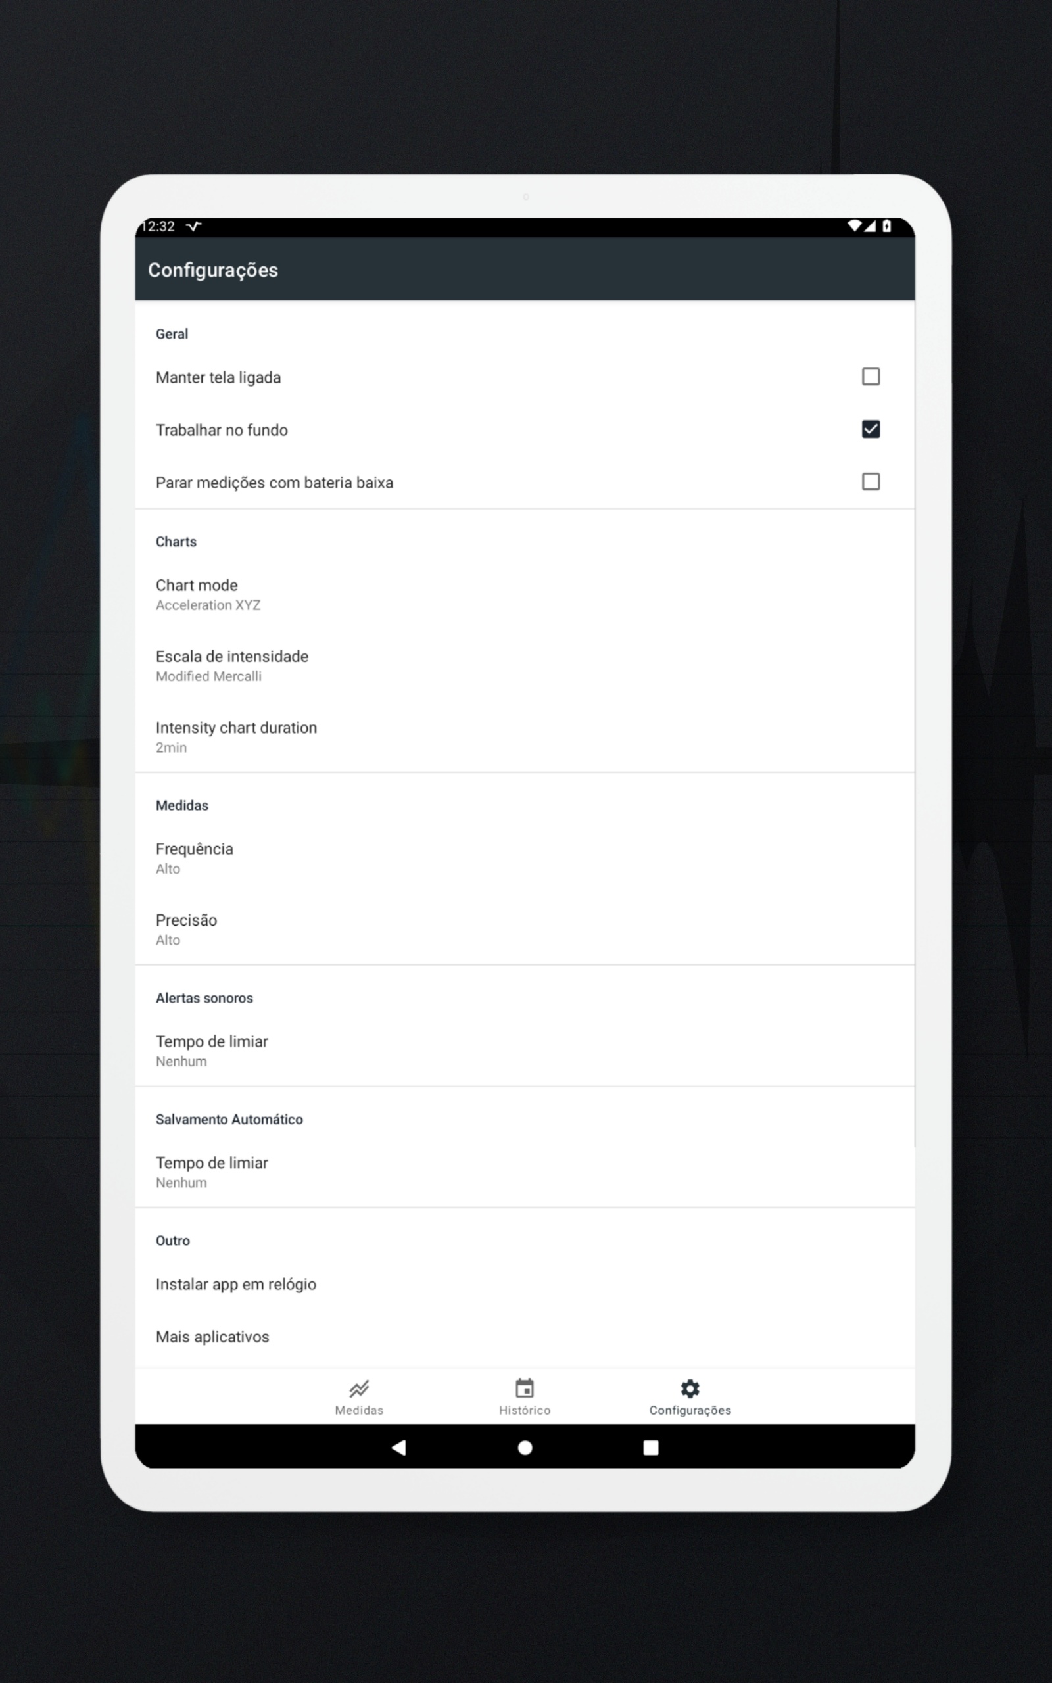Tap the seismograph status bar icon

pos(193,226)
